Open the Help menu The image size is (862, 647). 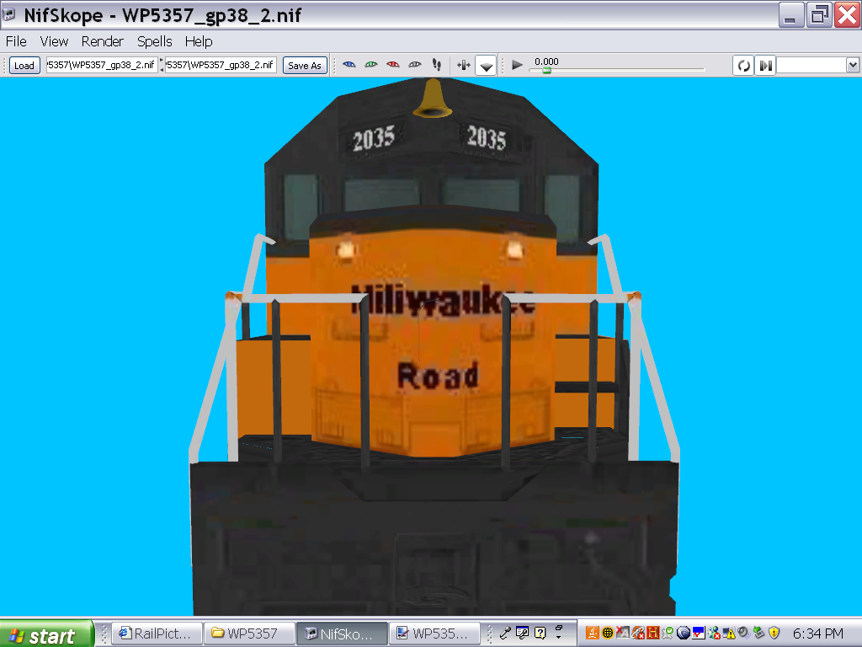click(199, 41)
